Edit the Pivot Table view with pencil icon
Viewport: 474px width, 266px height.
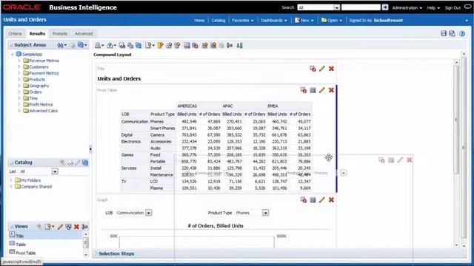[322, 90]
